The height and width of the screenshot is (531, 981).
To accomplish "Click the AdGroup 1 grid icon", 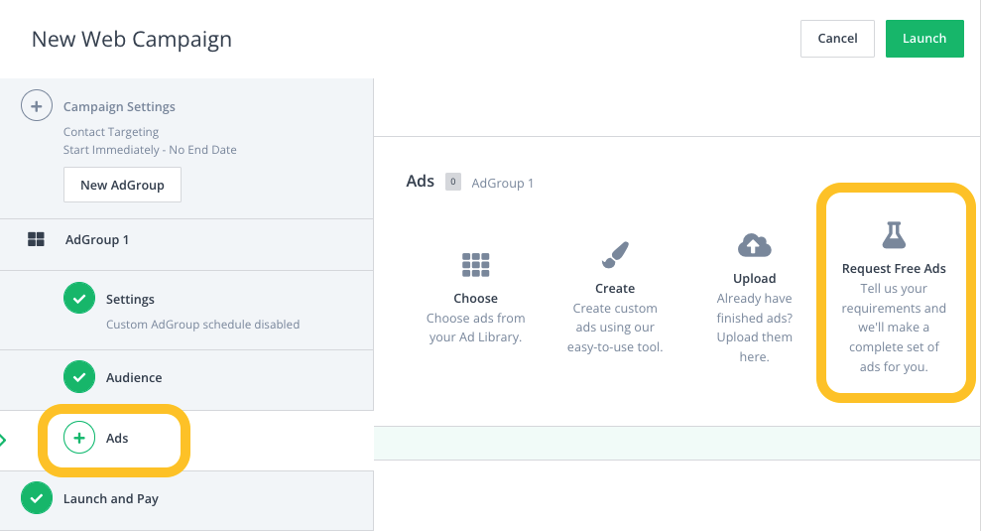I will point(37,239).
